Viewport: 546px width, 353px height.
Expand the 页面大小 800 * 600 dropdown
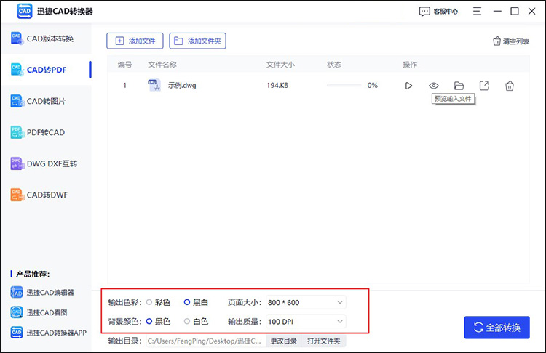tap(306, 303)
